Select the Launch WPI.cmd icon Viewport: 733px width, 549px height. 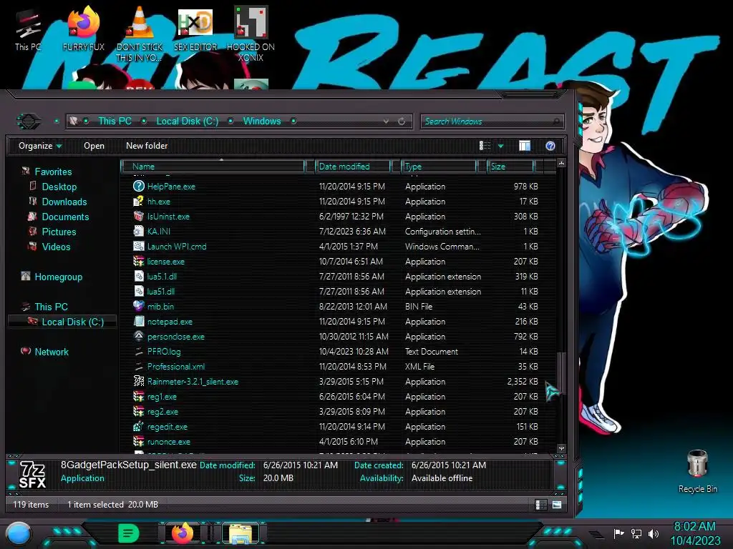(x=138, y=246)
